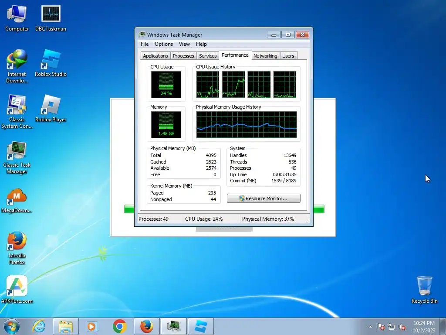446x335 pixels.
Task: Click the Handles value 13649
Action: 290,155
